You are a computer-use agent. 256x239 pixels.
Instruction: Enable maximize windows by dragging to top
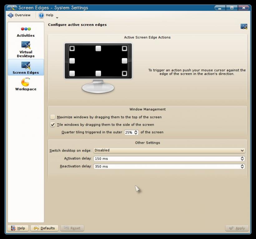tap(53, 117)
